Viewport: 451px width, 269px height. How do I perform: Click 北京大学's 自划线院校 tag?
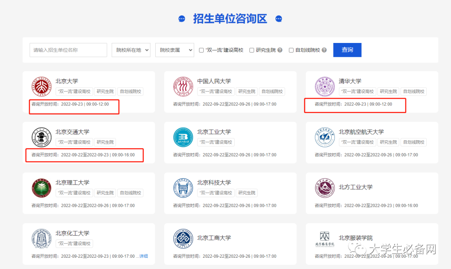[131, 91]
